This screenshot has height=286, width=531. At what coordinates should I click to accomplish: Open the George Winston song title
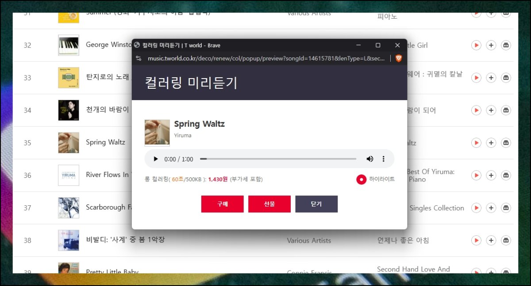[109, 45]
